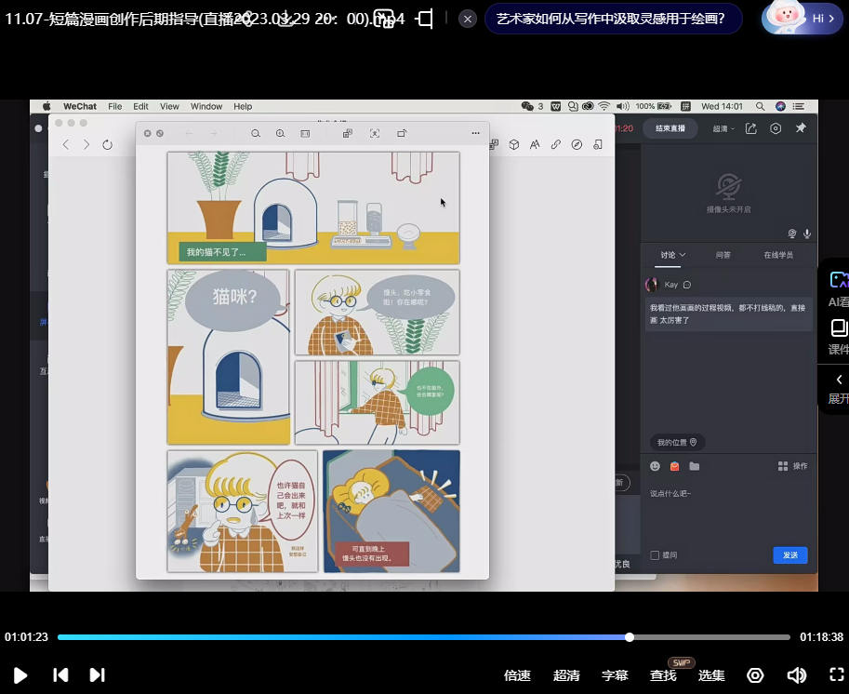The image size is (849, 694).
Task: Click the emoji icon in chat
Action: pos(655,466)
